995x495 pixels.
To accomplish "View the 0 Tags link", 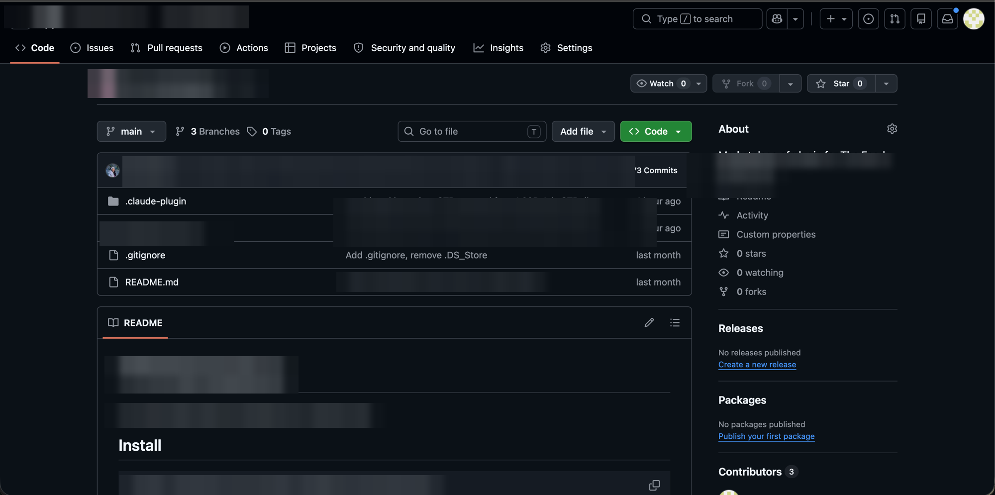I will [269, 131].
